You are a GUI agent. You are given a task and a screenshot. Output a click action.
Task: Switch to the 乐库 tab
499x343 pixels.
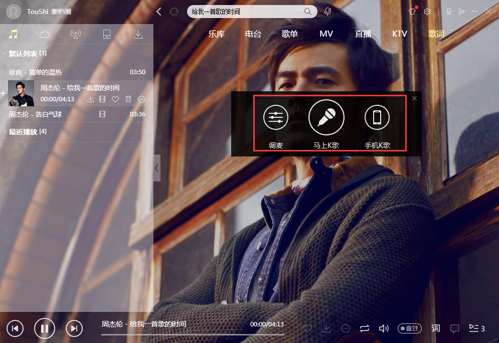217,34
